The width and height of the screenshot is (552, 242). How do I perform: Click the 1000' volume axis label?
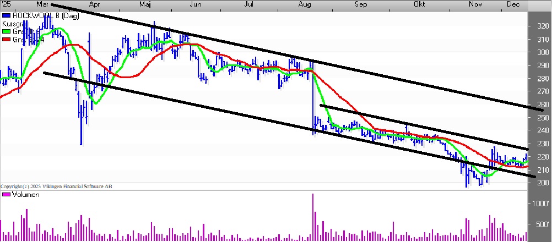pos(540,204)
